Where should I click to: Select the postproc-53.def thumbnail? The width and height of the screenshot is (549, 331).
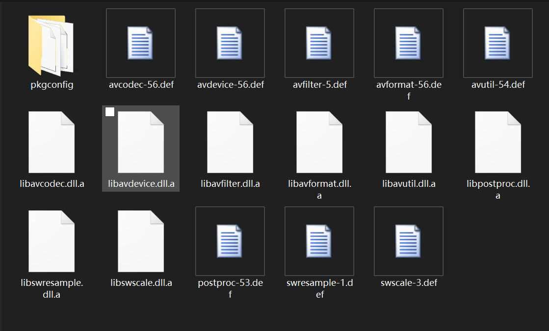click(x=230, y=241)
